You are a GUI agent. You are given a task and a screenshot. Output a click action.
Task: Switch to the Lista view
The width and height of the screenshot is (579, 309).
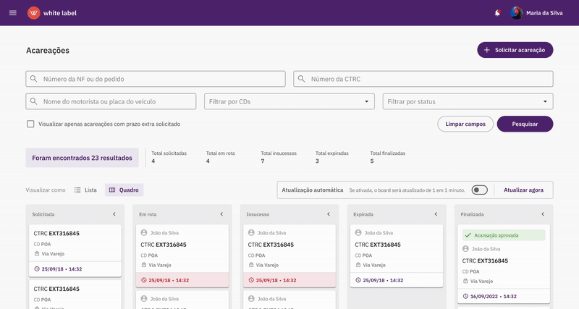85,190
